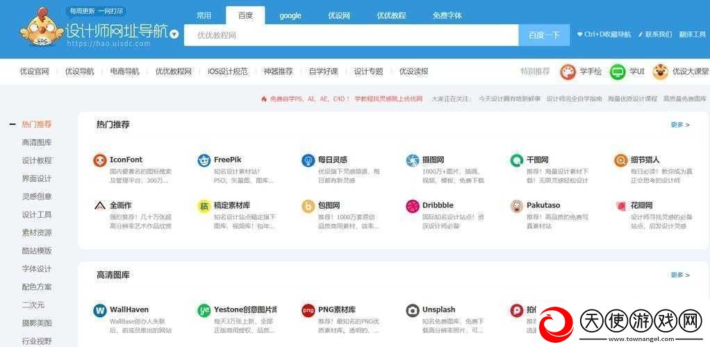Screen dimensions: 710x347
Task: Select 界面设计 in the left sidebar
Action: click(x=37, y=178)
